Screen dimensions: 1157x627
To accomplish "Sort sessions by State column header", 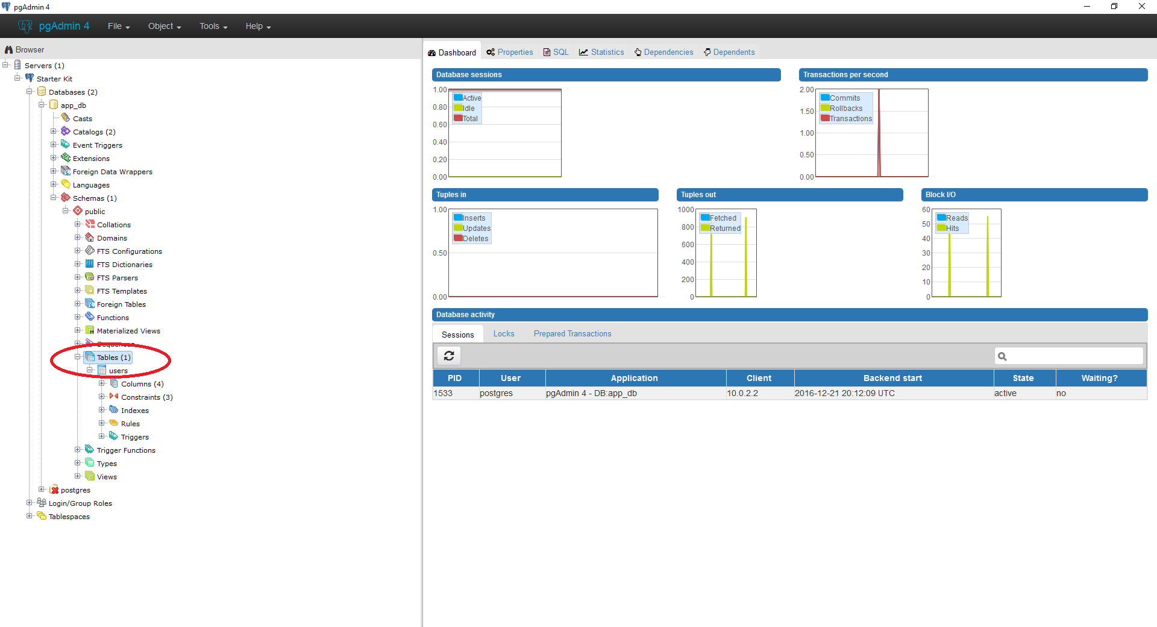I will coord(1023,378).
